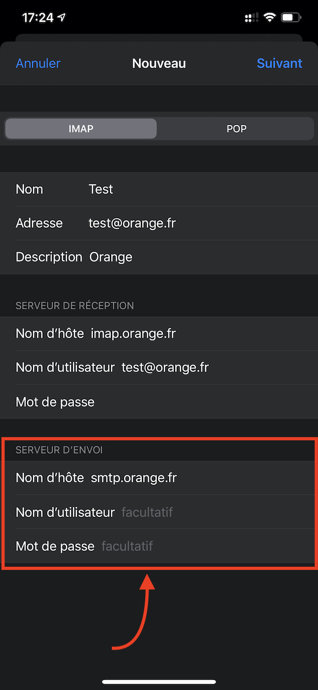Image resolution: width=318 pixels, height=690 pixels.
Task: Select the IMAP account type
Action: point(81,129)
